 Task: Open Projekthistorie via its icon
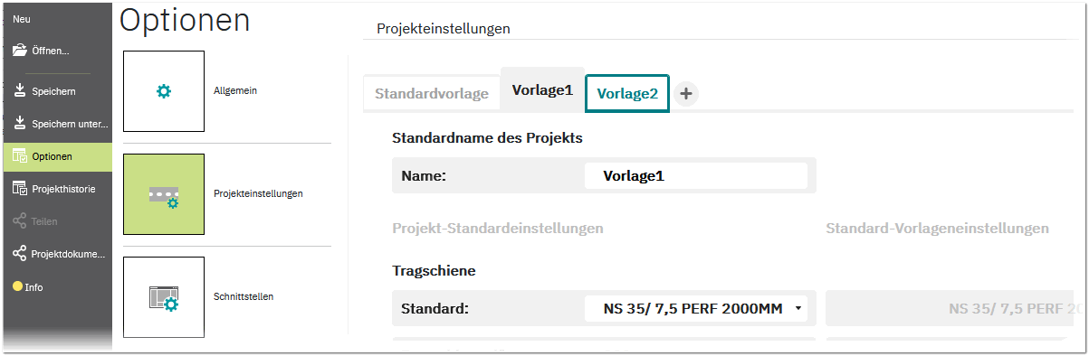(19, 189)
